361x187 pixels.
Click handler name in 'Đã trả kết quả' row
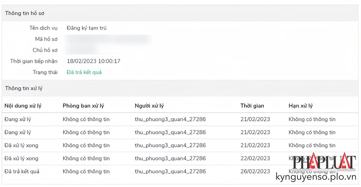170,171
